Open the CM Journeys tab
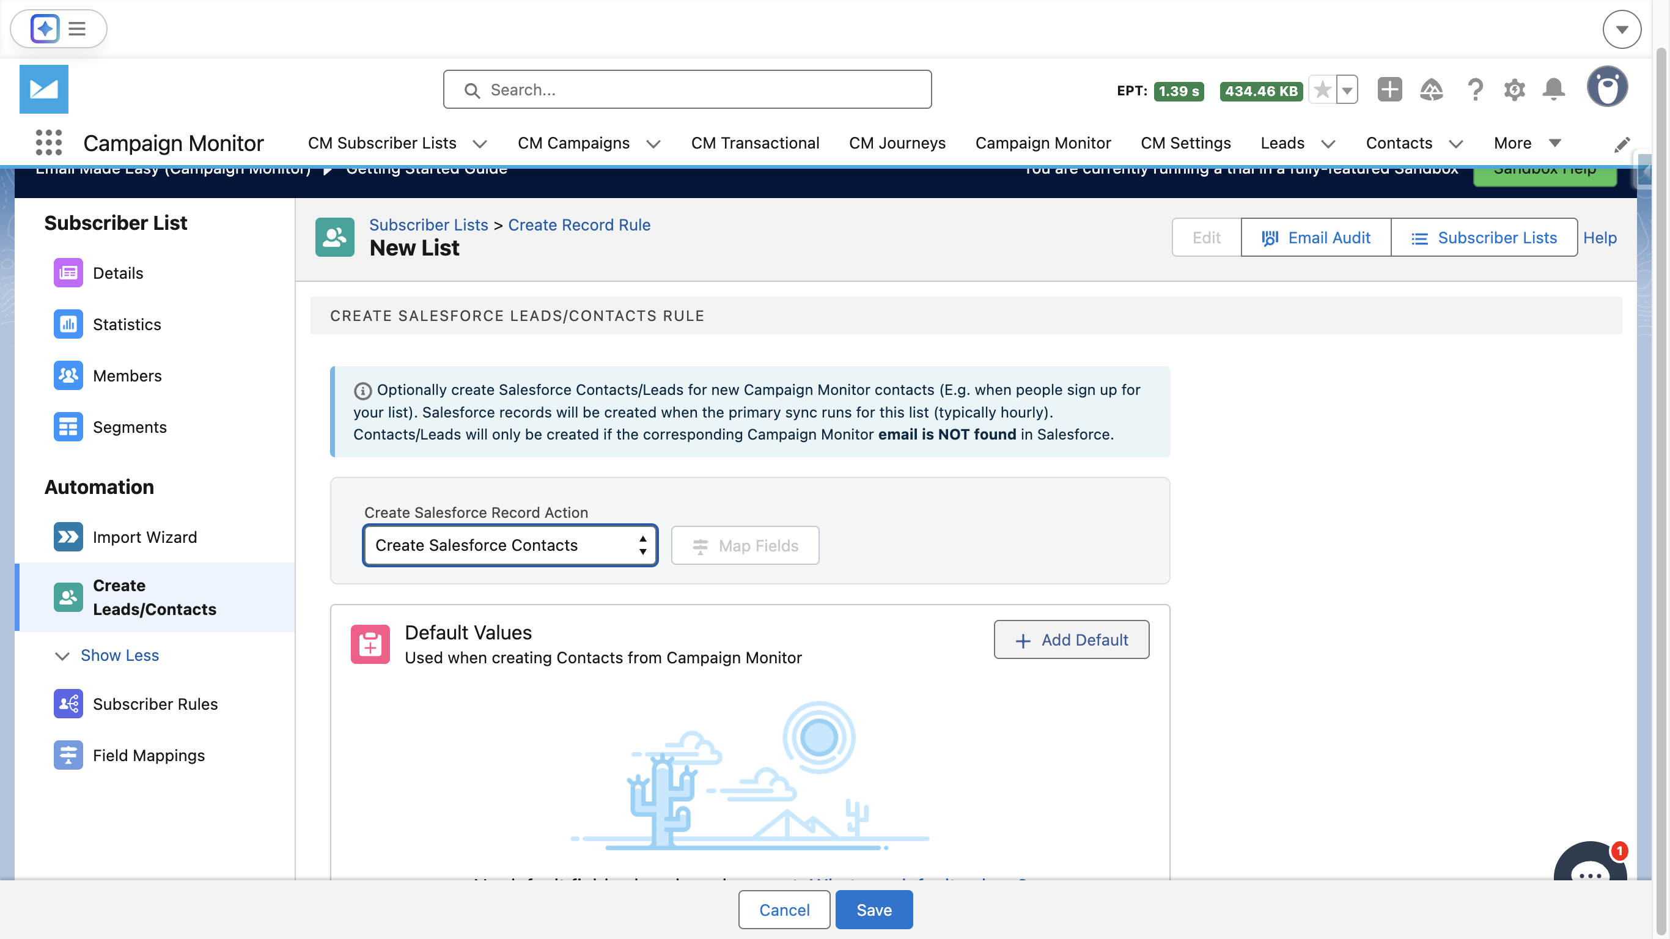The height and width of the screenshot is (939, 1670). point(897,143)
